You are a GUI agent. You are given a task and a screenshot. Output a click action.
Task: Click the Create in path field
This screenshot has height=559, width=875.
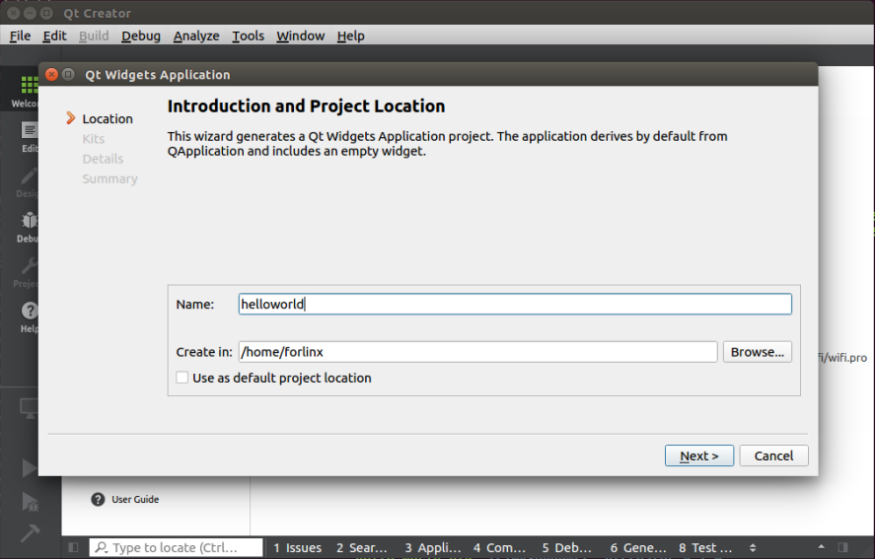477,352
